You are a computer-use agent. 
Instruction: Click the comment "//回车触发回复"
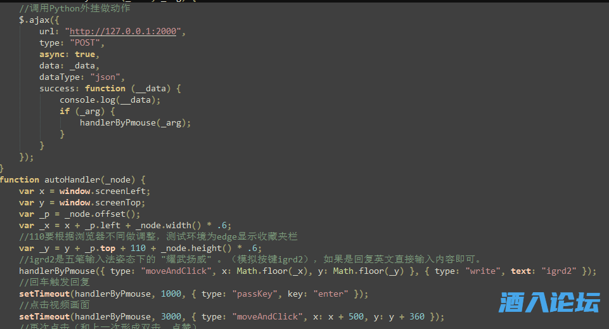(54, 282)
